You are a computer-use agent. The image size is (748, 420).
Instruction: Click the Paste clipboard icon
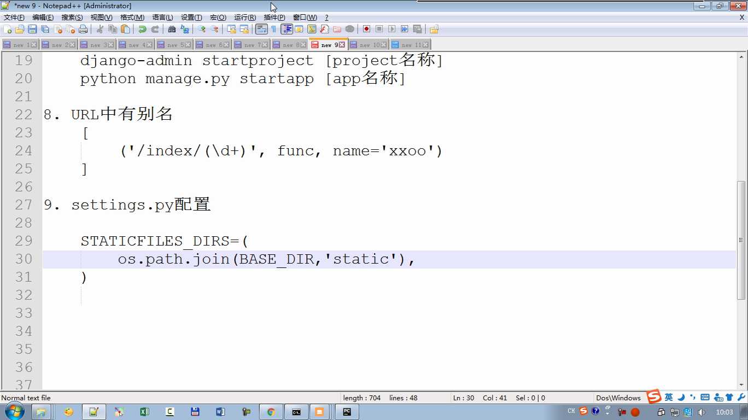point(125,29)
